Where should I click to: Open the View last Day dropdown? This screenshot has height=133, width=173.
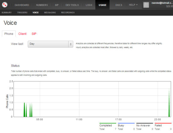[50, 44]
